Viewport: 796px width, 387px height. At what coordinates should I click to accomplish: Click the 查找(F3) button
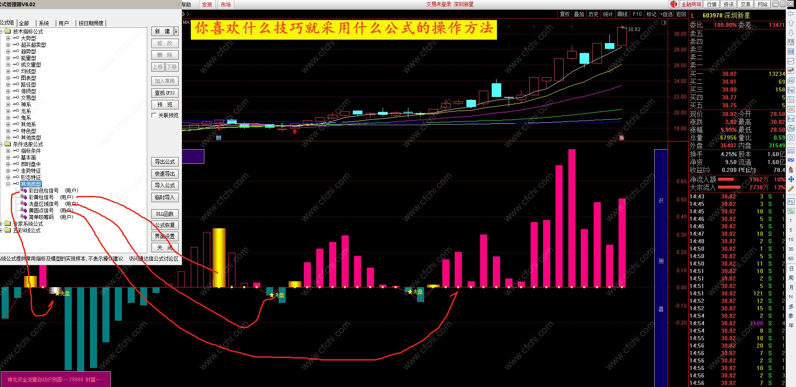(165, 93)
